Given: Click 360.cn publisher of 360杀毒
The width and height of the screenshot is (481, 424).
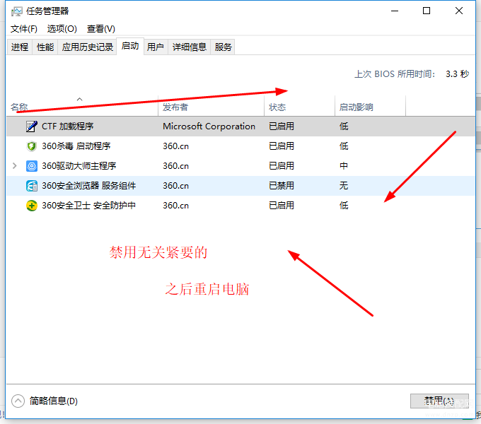Looking at the screenshot, I should [x=175, y=146].
